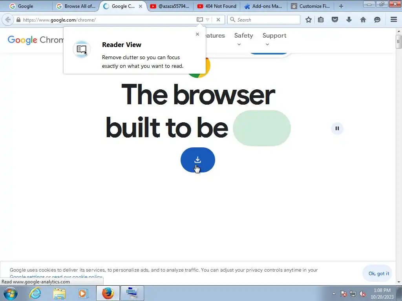This screenshot has height=301, width=402.
Task: Open the on-screen keyboard taskbar app
Action: pyautogui.click(x=132, y=293)
